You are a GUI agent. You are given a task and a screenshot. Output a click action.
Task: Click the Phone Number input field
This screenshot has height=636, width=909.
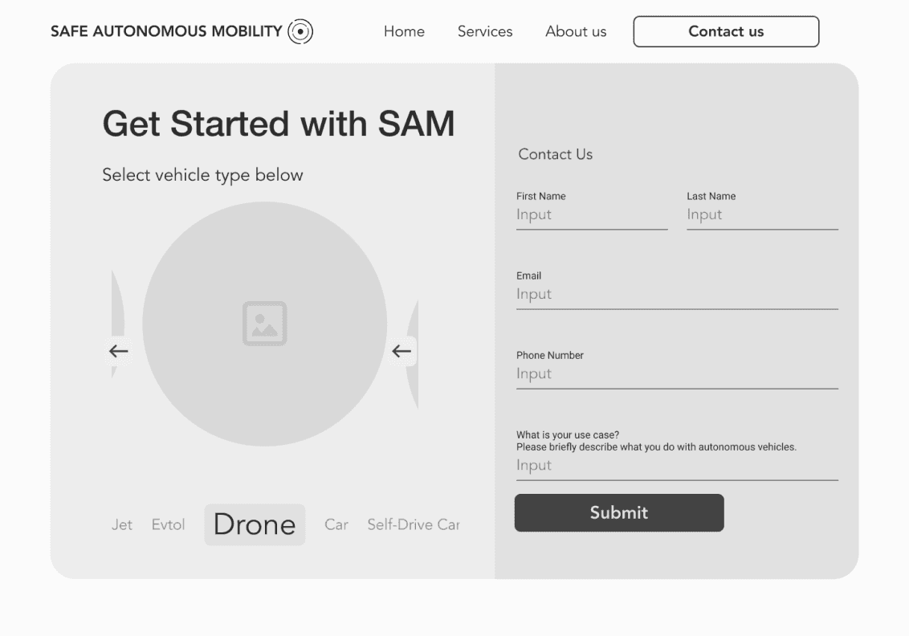click(677, 374)
